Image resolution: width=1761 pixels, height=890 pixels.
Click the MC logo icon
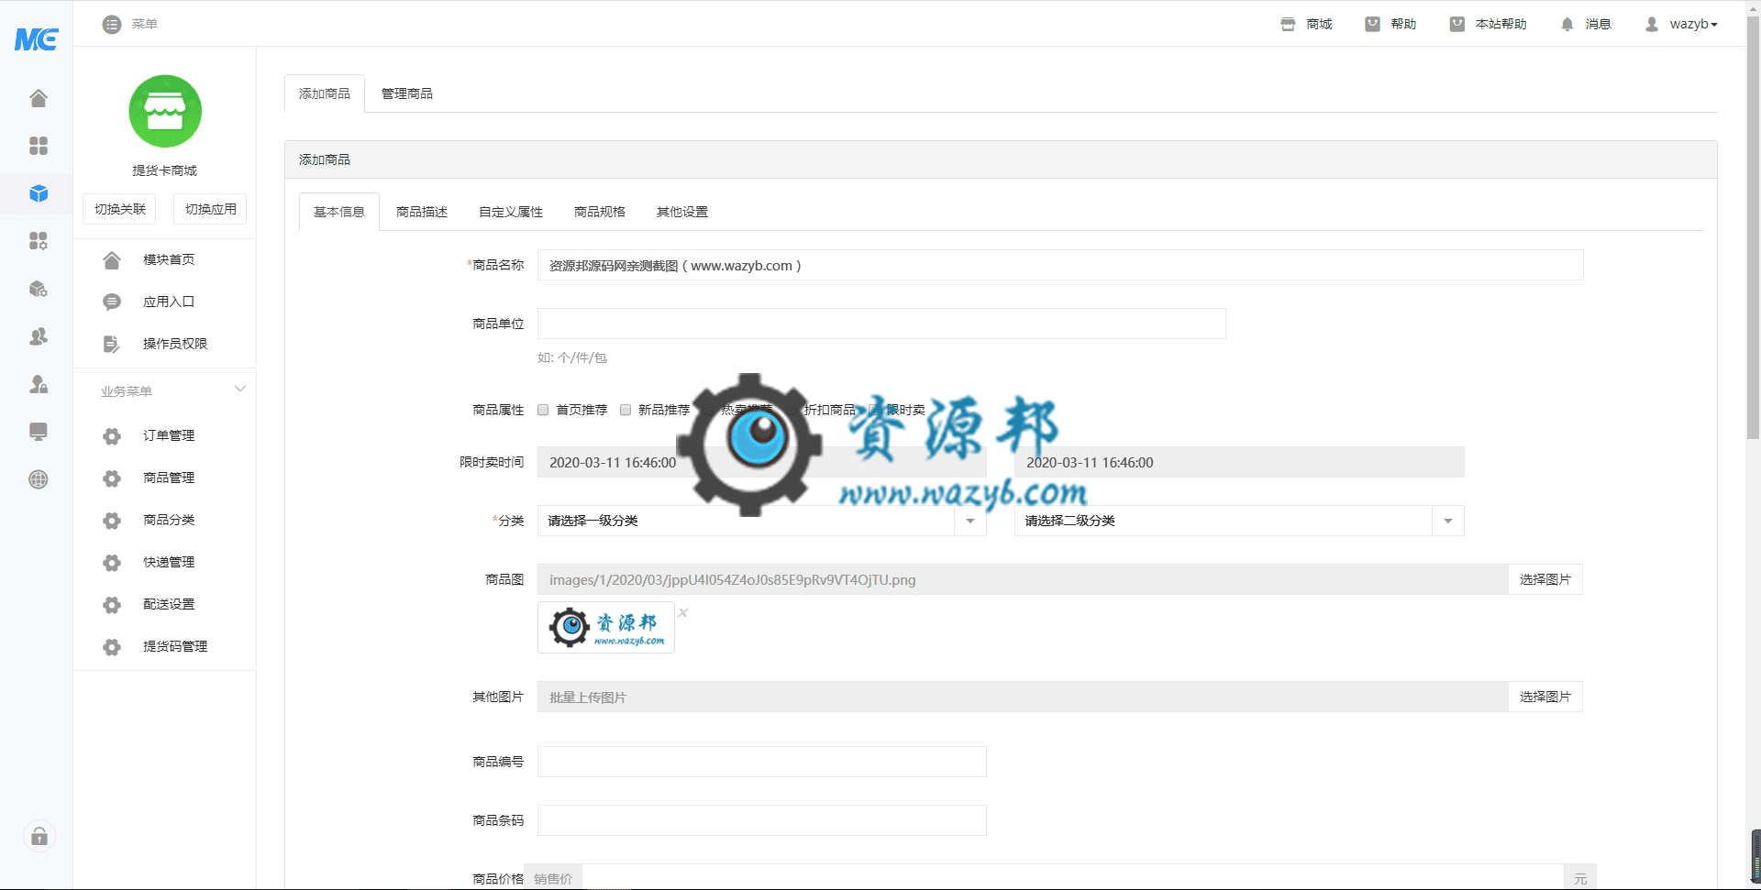tap(37, 39)
